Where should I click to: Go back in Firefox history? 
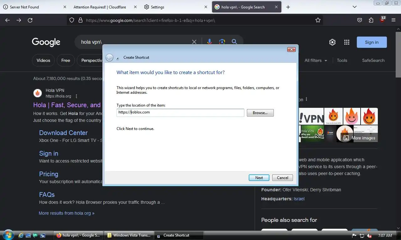8,20
